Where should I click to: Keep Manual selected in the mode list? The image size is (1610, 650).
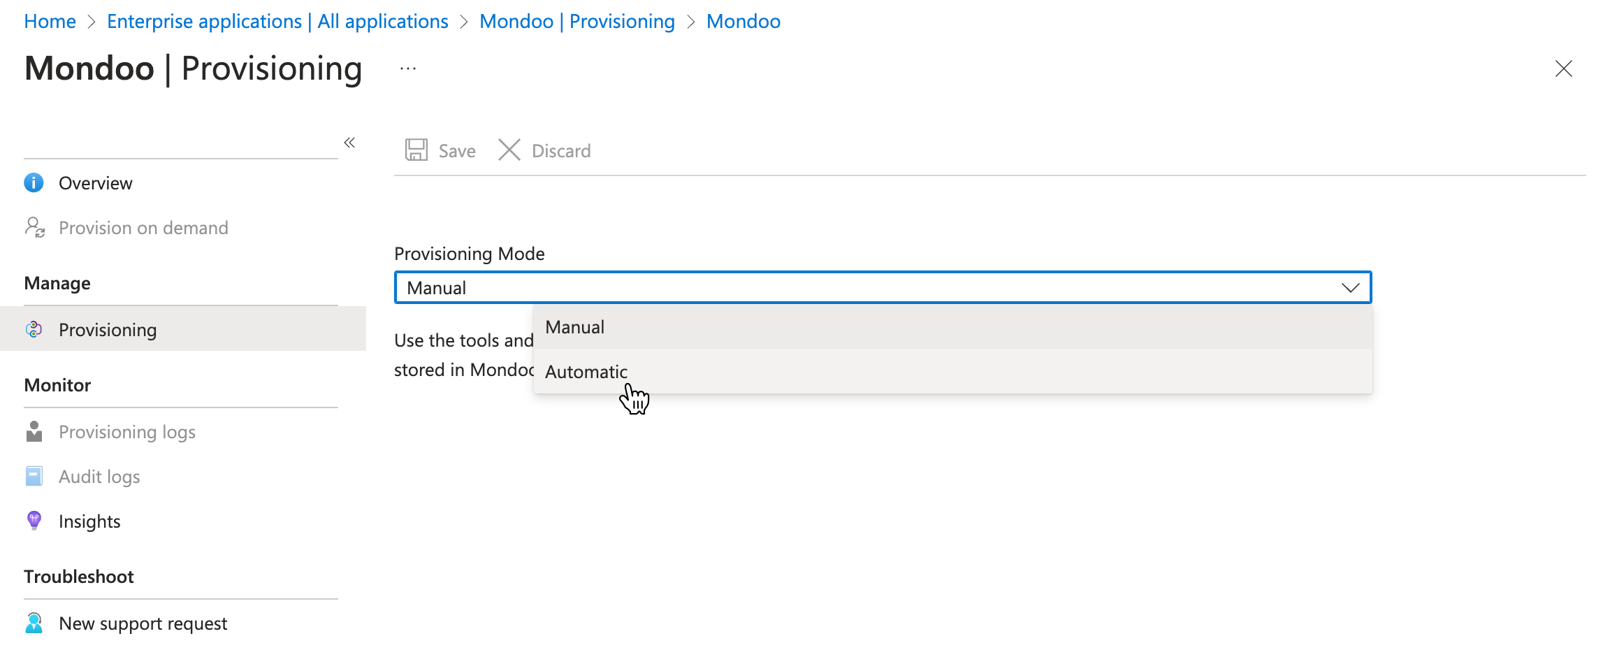[574, 326]
